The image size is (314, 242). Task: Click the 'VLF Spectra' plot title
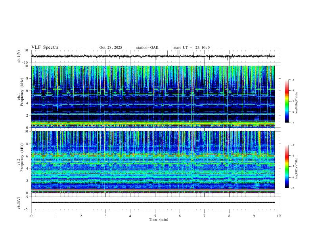[45, 47]
